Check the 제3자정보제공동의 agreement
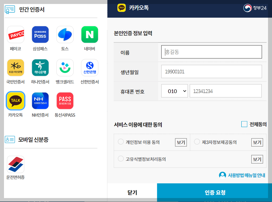 tap(197, 142)
